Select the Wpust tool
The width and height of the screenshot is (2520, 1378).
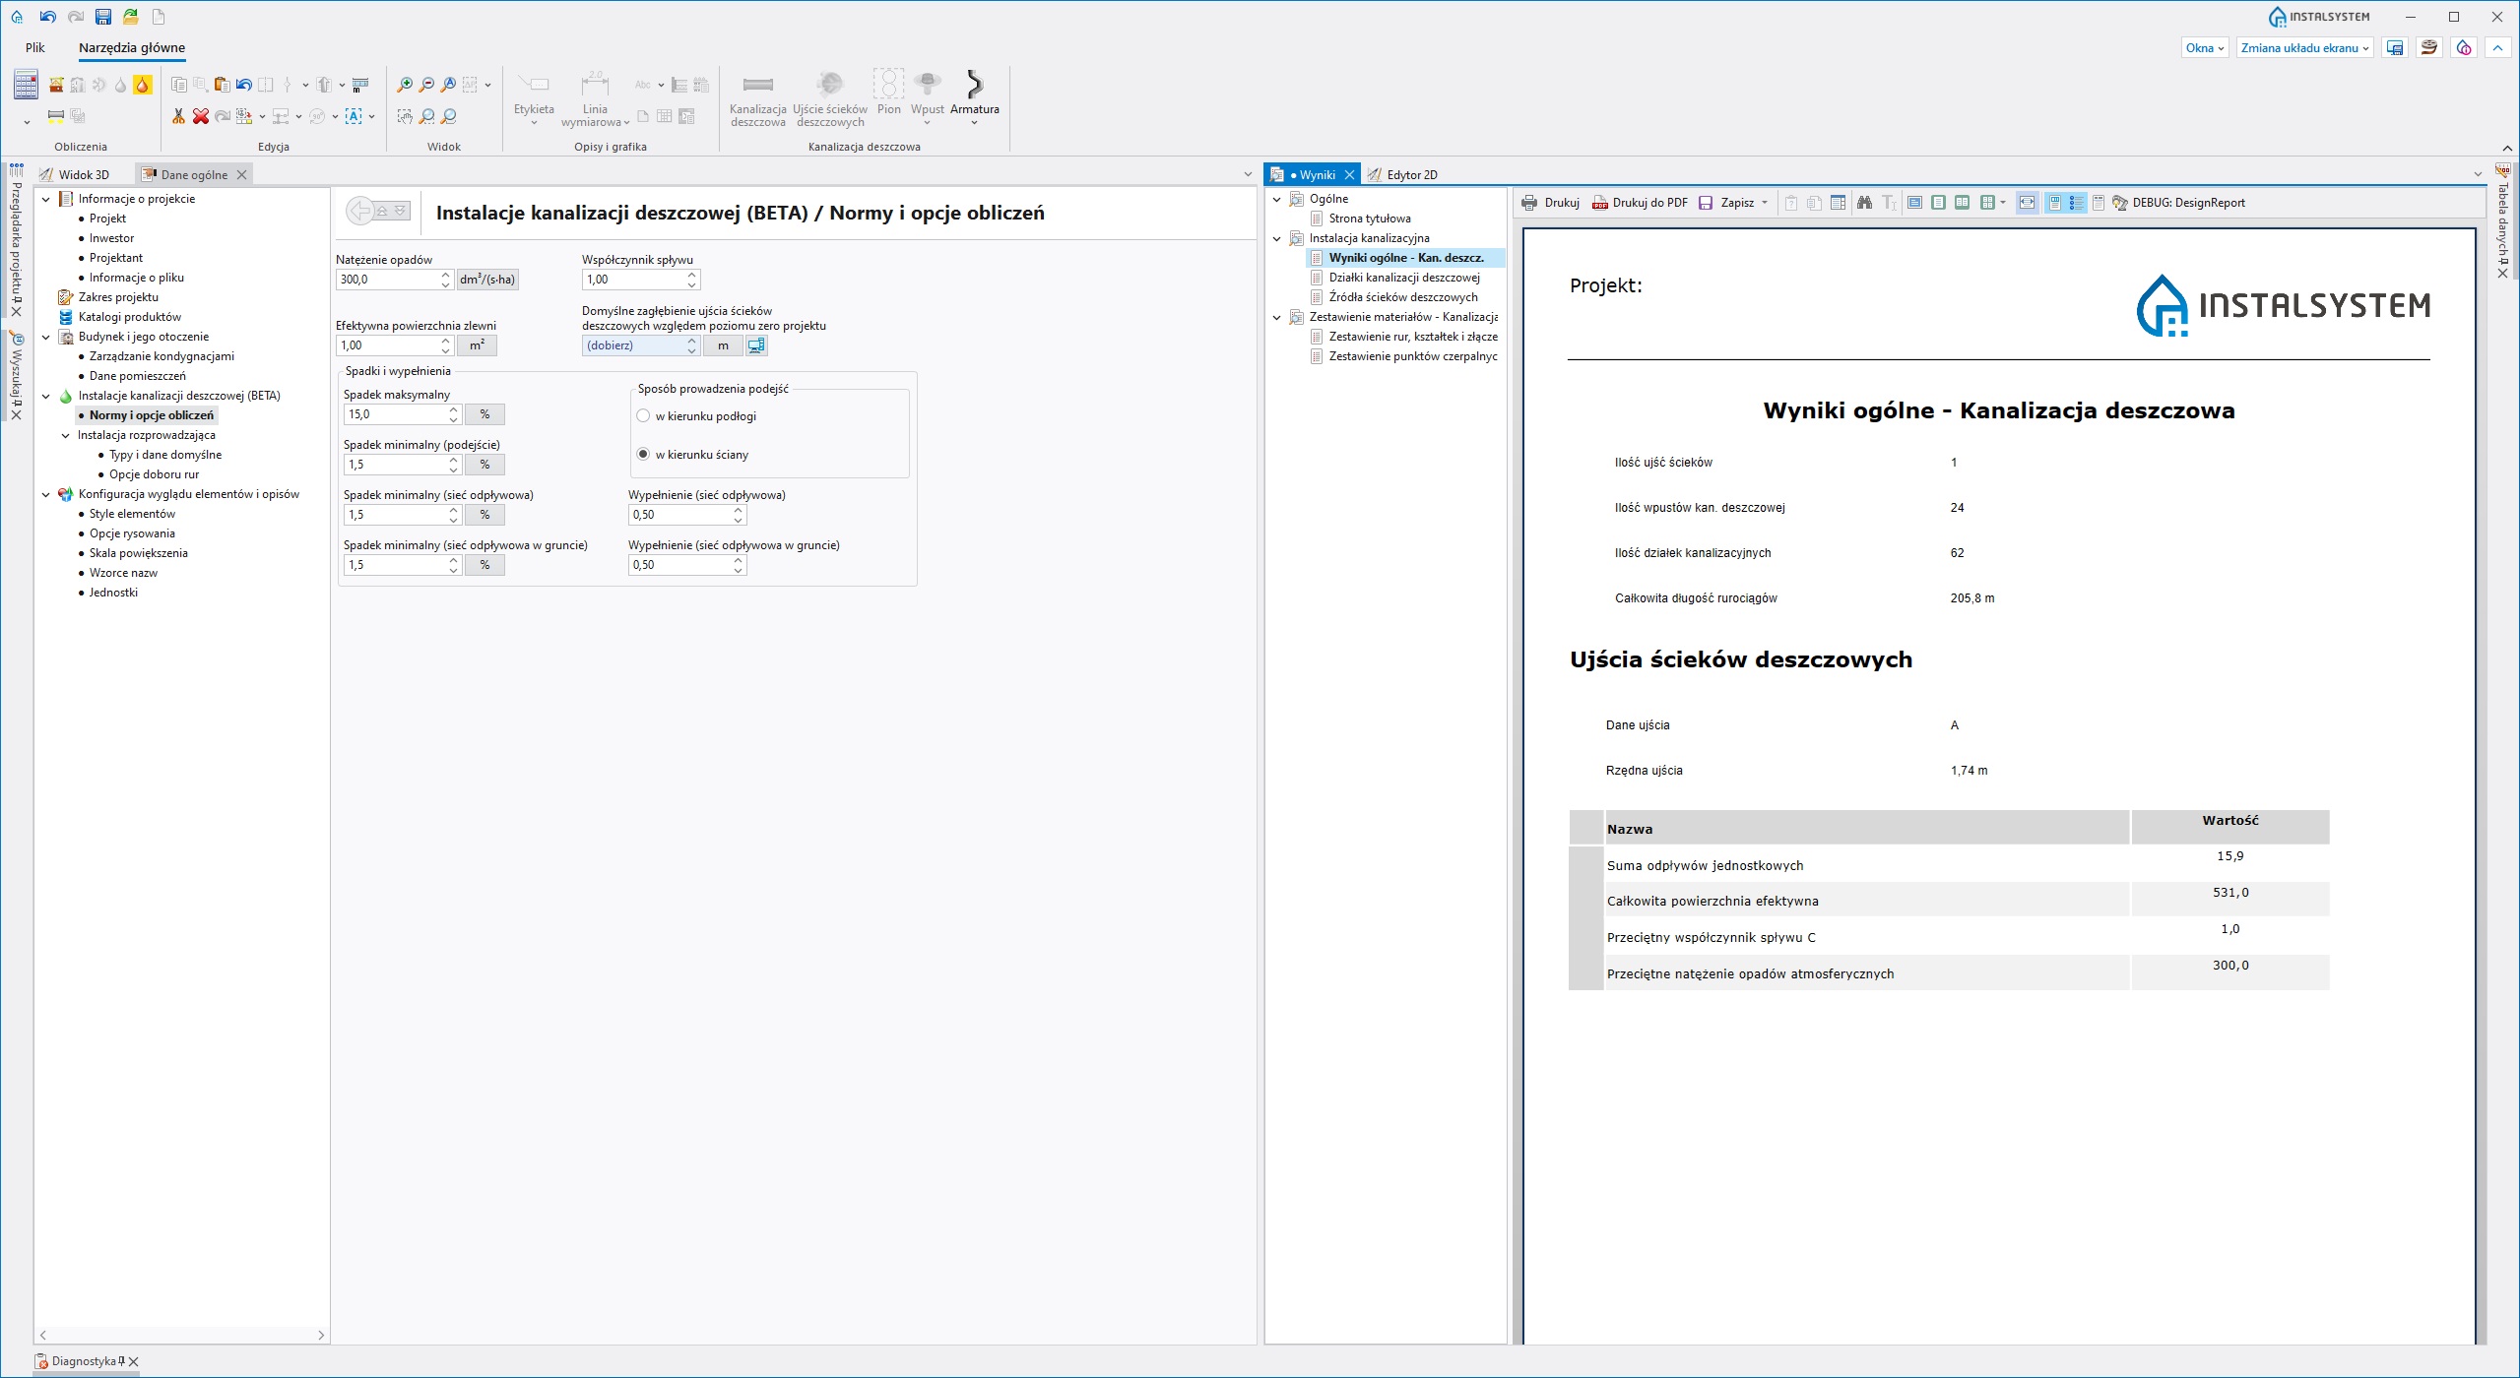[928, 95]
